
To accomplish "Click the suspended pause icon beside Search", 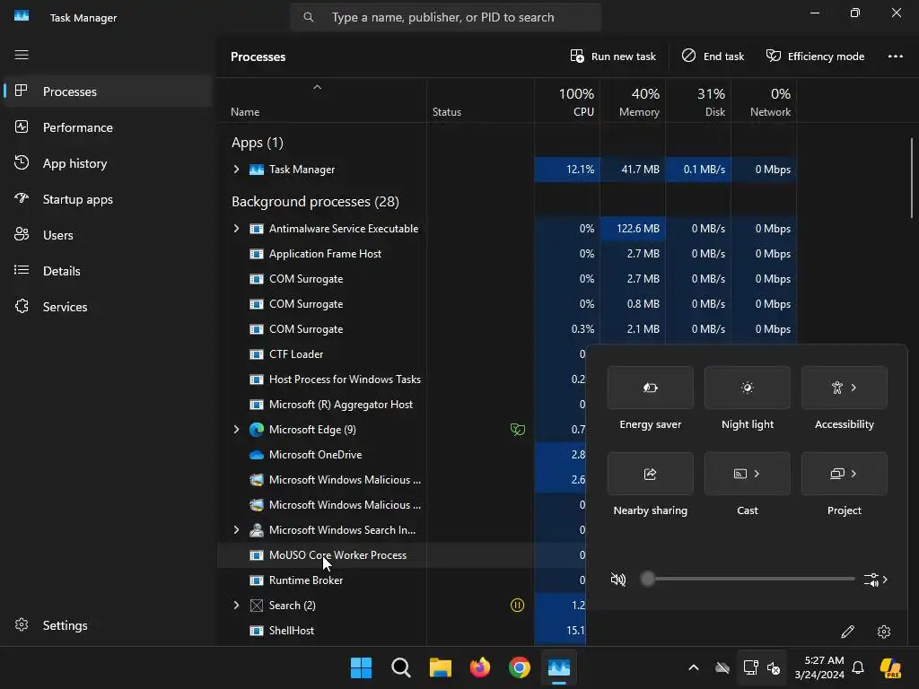I will click(x=518, y=606).
